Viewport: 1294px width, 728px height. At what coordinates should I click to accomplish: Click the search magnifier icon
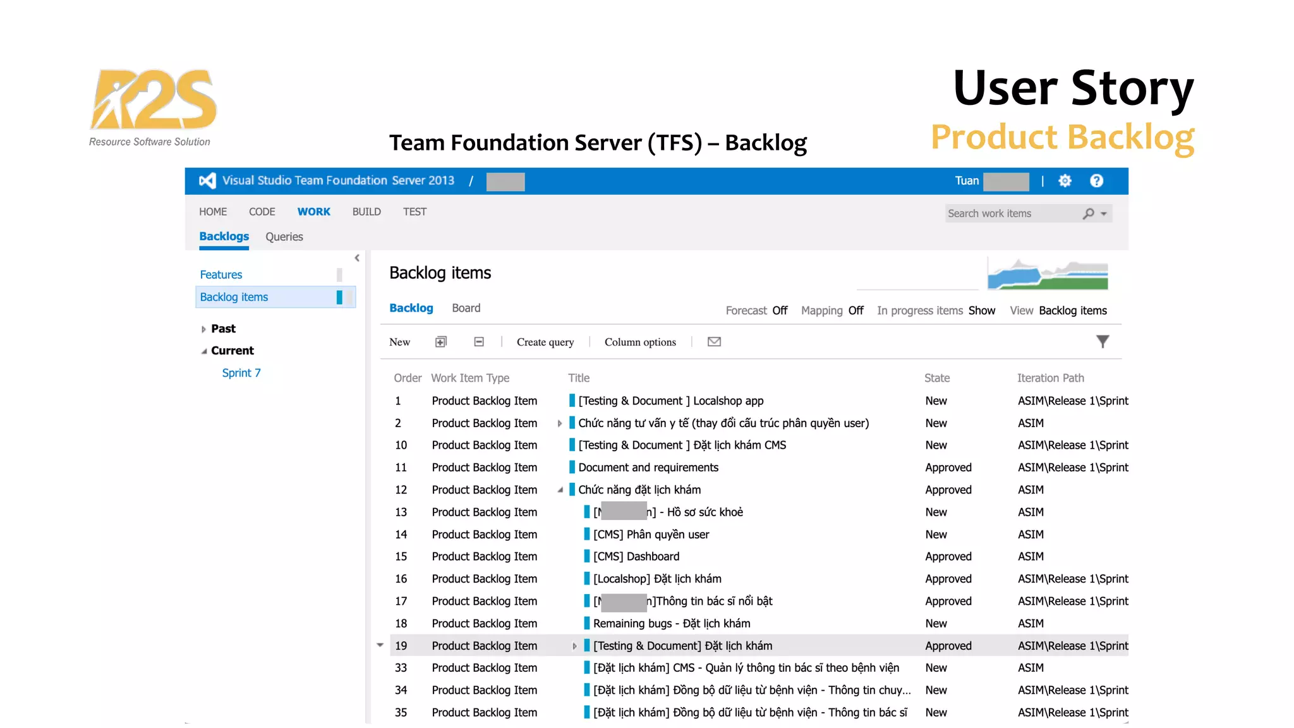[1088, 214]
